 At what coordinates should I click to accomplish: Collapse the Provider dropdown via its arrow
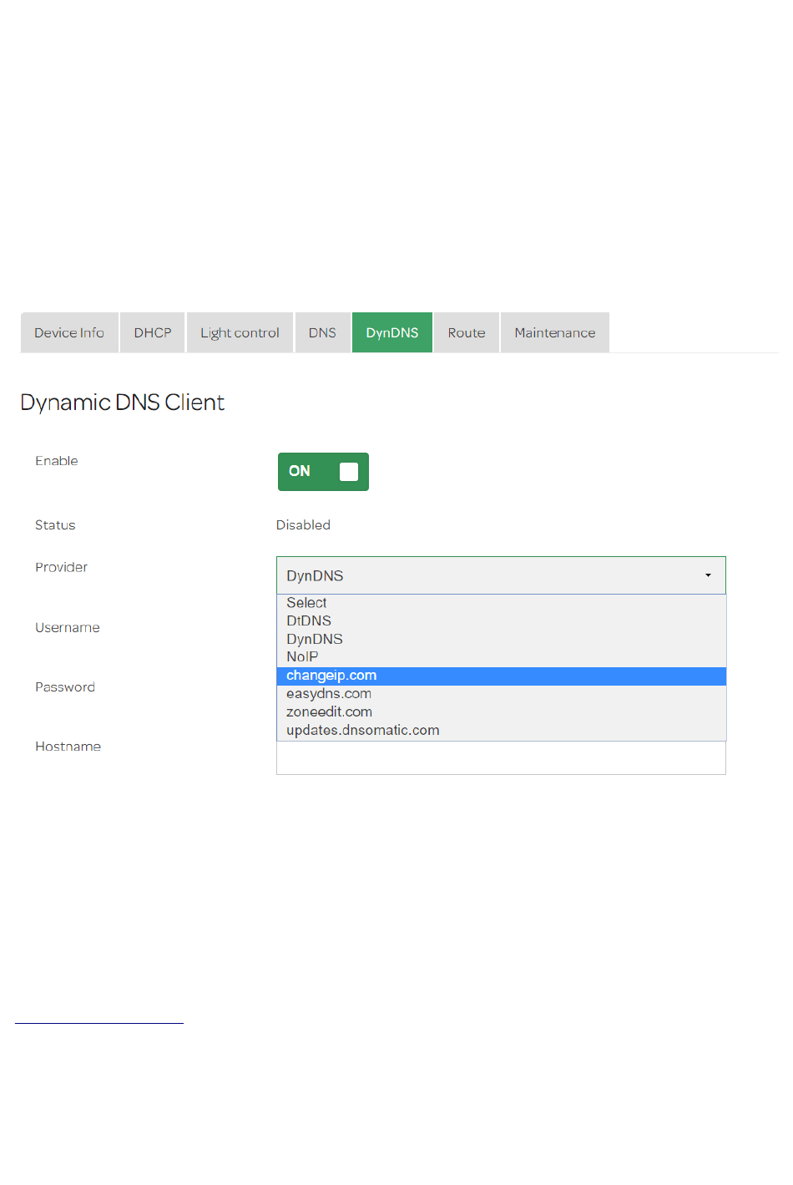(x=708, y=575)
